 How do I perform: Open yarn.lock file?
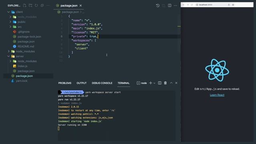click(x=22, y=81)
